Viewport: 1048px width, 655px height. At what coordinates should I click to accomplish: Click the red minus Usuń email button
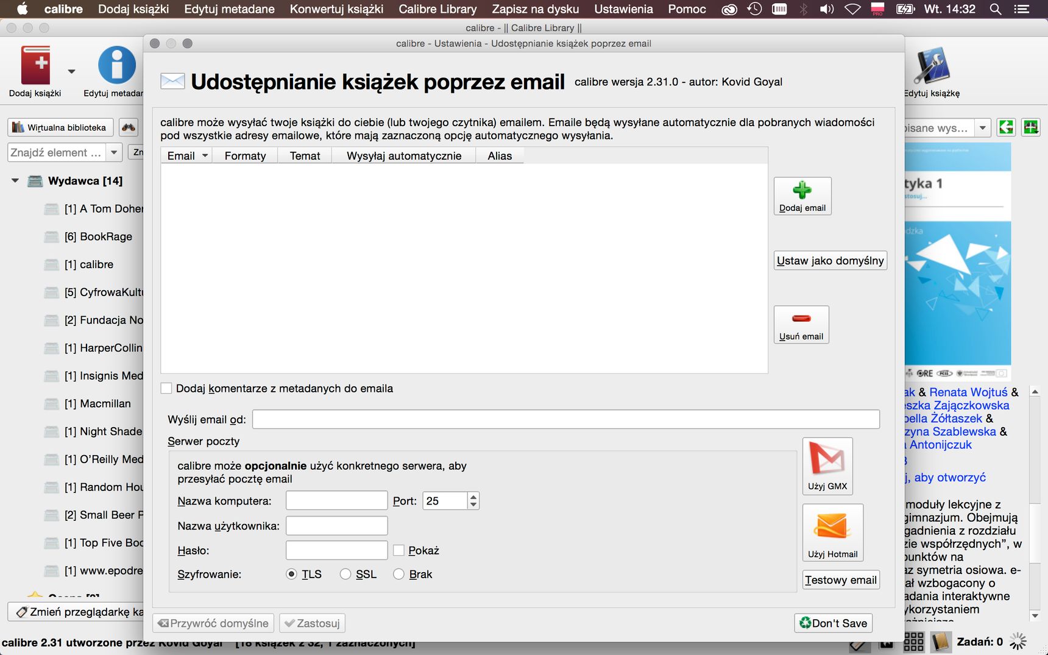[801, 324]
